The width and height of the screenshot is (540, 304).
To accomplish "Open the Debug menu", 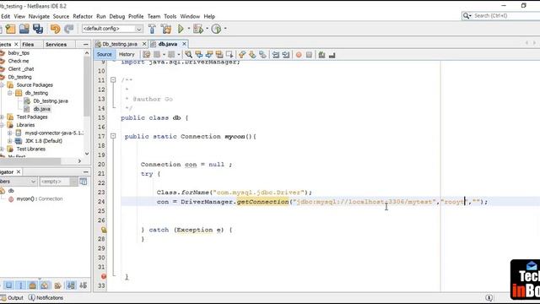I will pyautogui.click(x=117, y=16).
